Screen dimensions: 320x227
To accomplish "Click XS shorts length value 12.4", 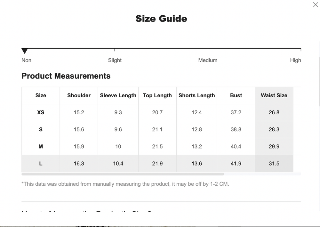I will point(197,112).
